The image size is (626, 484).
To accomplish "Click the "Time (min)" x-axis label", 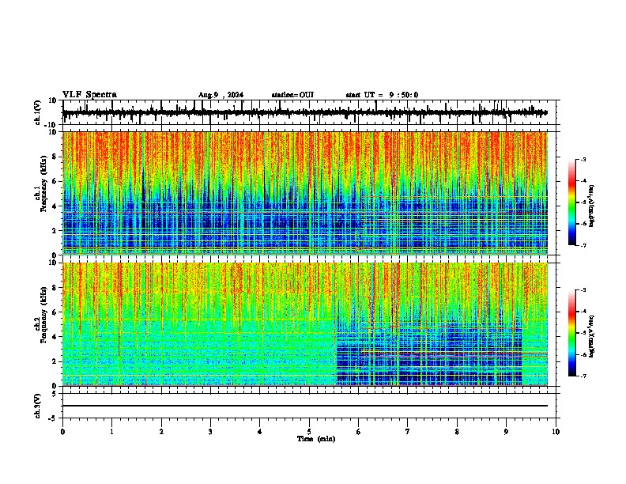I will [x=316, y=439].
